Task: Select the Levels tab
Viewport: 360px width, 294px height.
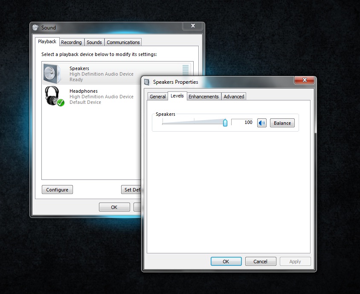Action: pyautogui.click(x=177, y=96)
